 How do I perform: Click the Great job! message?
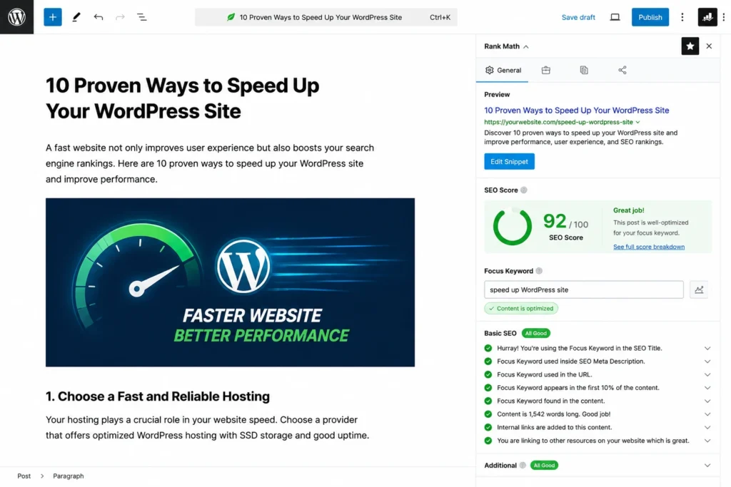[x=628, y=210]
